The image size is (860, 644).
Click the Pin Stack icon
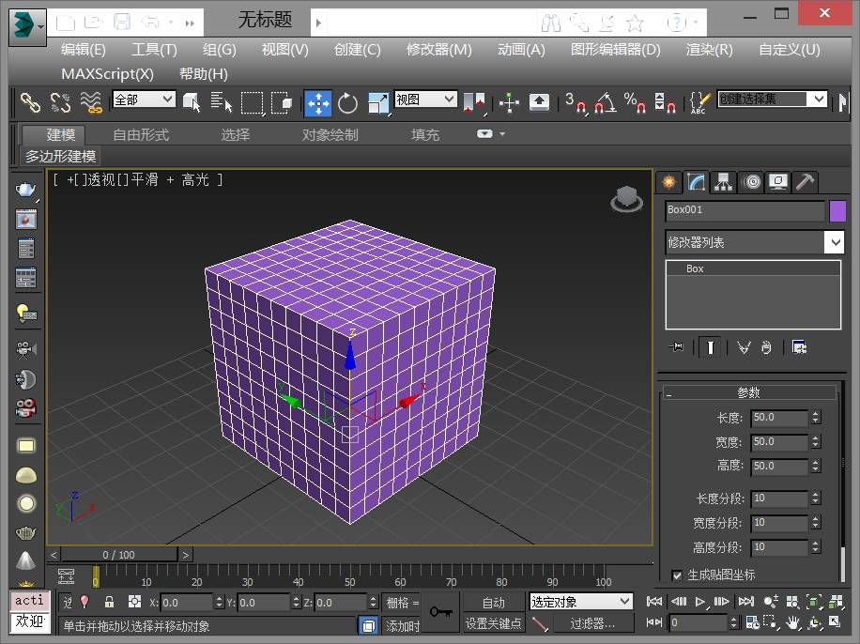click(676, 347)
